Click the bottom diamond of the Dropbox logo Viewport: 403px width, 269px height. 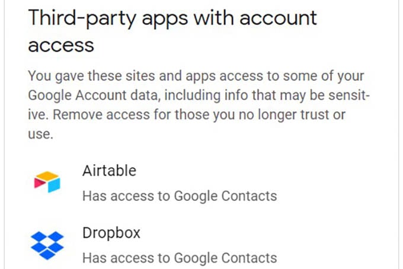(x=47, y=254)
